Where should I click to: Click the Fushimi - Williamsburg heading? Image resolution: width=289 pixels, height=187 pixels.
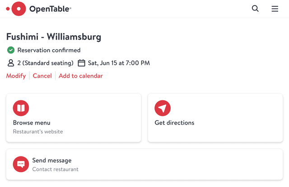click(54, 36)
